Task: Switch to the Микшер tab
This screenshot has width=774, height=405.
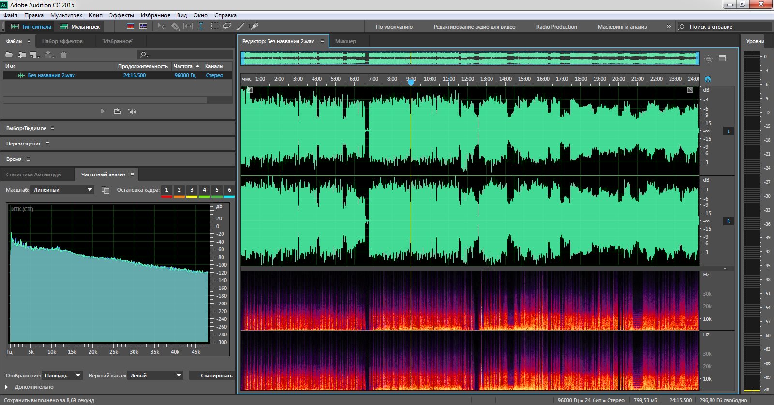Action: (345, 41)
